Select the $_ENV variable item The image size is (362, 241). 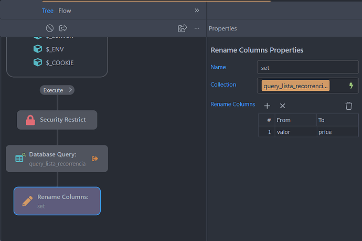tap(55, 49)
